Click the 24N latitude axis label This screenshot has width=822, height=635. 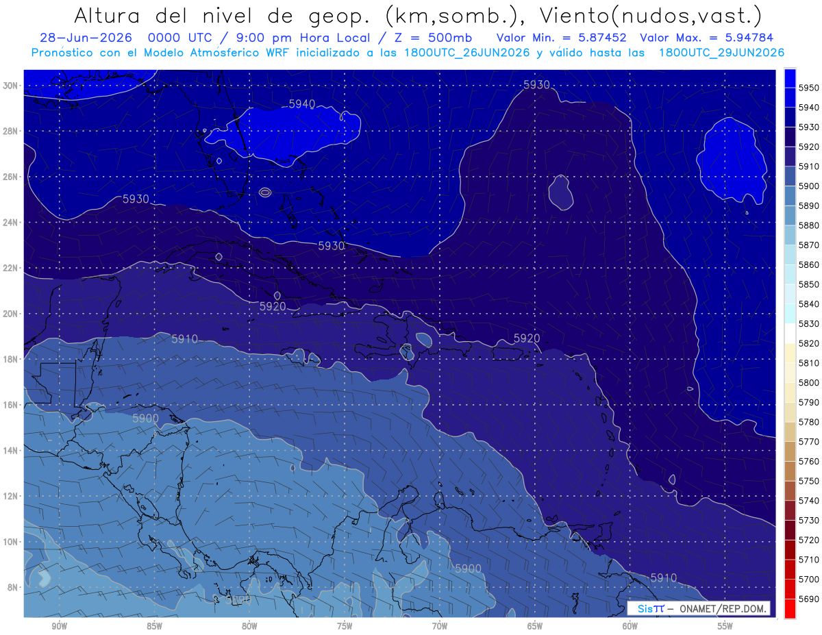[x=10, y=223]
